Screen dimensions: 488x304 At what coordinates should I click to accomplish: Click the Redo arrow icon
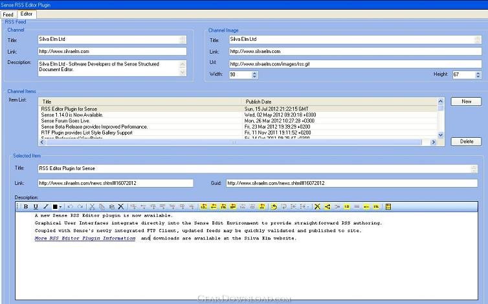(x=80, y=206)
